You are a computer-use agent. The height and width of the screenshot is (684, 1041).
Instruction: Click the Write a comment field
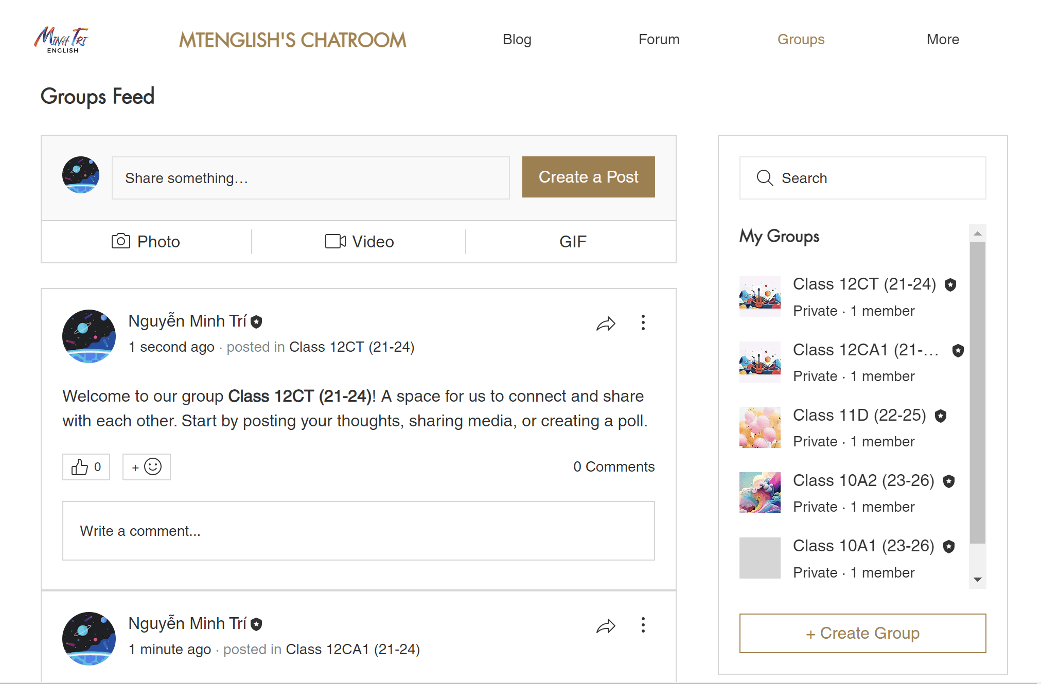point(358,531)
